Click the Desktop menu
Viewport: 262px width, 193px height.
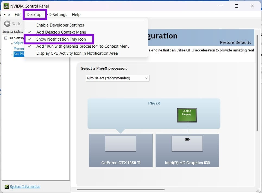pos(34,15)
